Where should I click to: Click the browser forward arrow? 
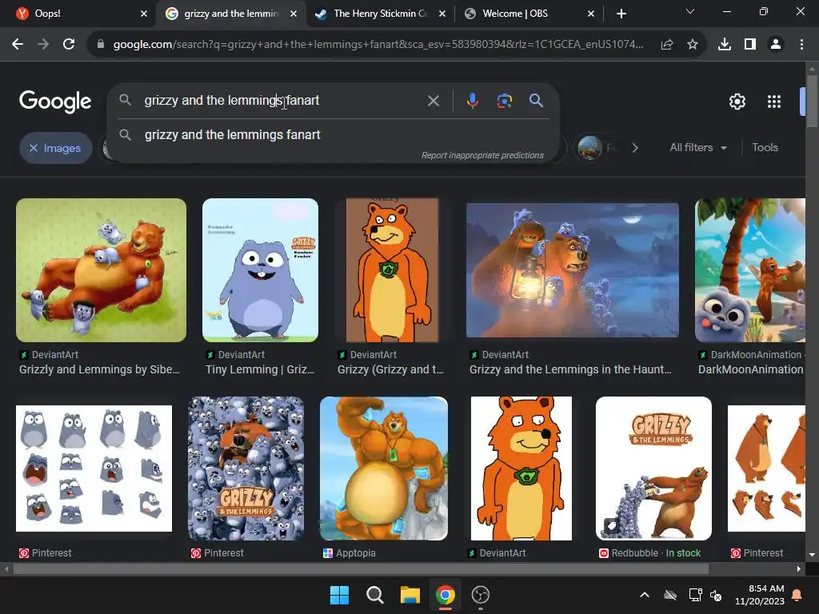(43, 45)
